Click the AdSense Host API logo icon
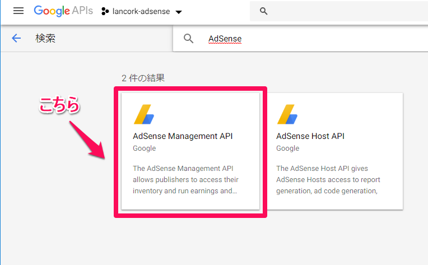The height and width of the screenshot is (265, 428). [287, 114]
